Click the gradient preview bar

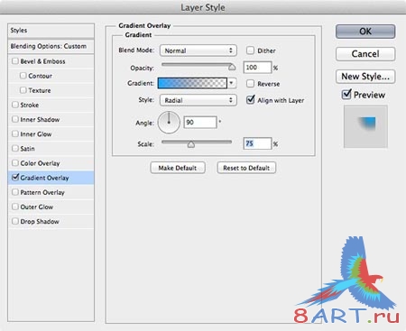192,83
